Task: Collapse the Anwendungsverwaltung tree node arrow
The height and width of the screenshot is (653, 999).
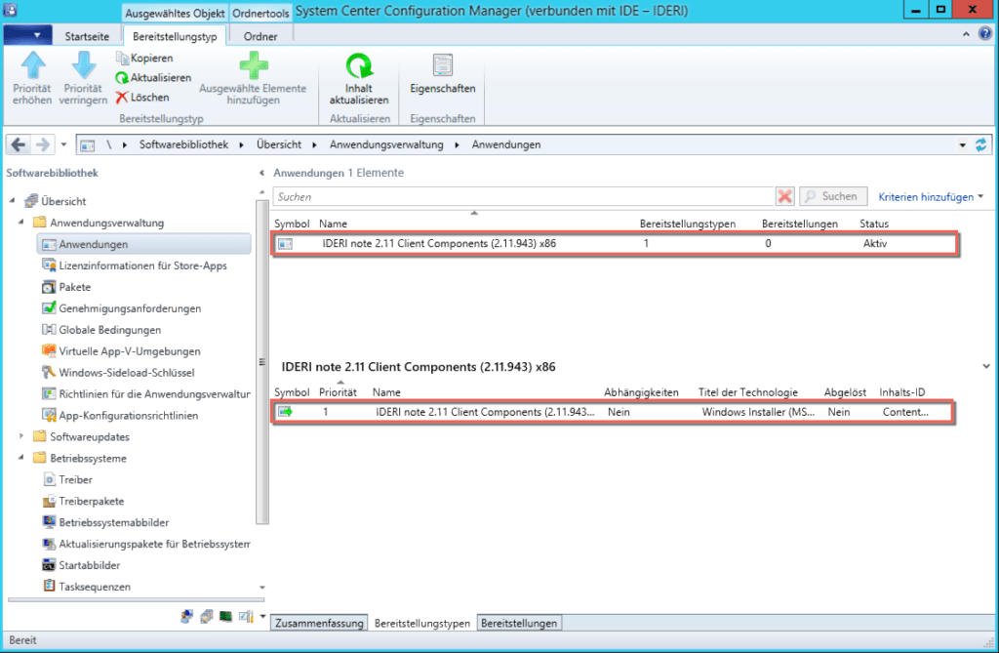Action: [21, 222]
